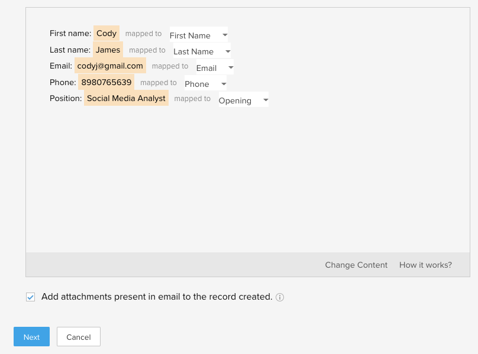This screenshot has width=478, height=354.
Task: Select the highlighted Cody first name value
Action: point(106,34)
